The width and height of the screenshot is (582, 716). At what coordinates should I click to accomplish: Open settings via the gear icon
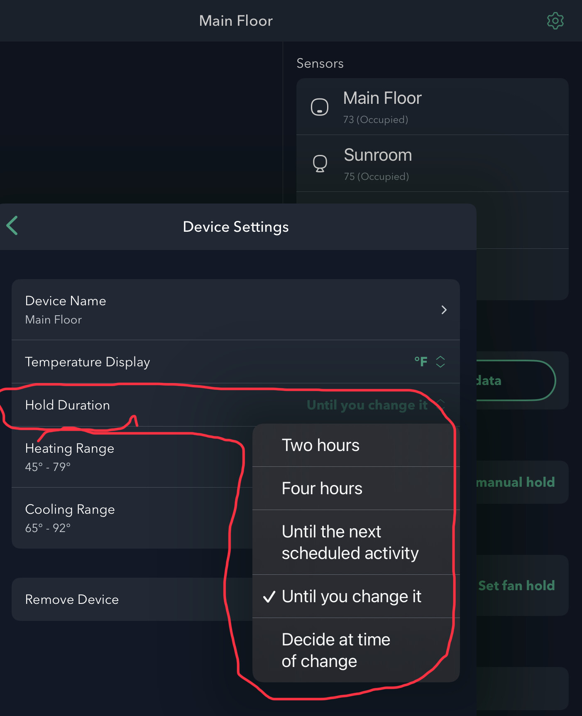pos(555,21)
